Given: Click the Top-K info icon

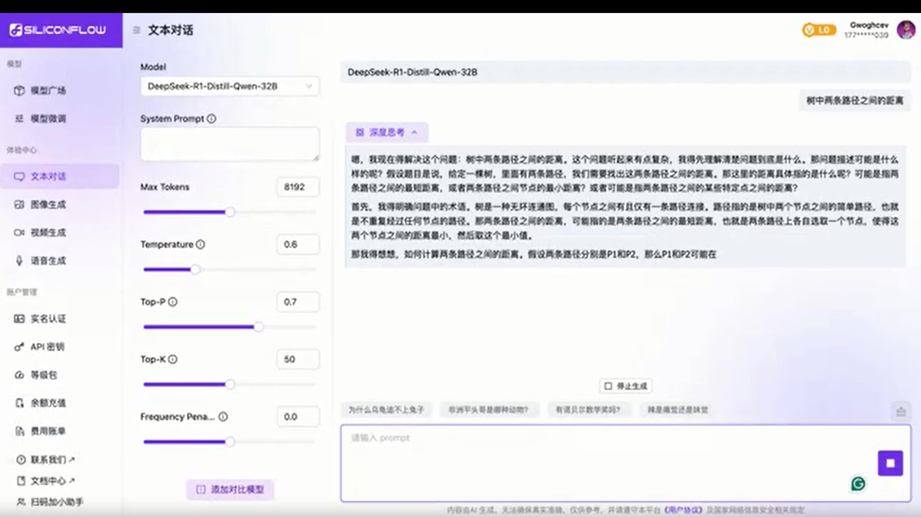Looking at the screenshot, I should [x=172, y=359].
